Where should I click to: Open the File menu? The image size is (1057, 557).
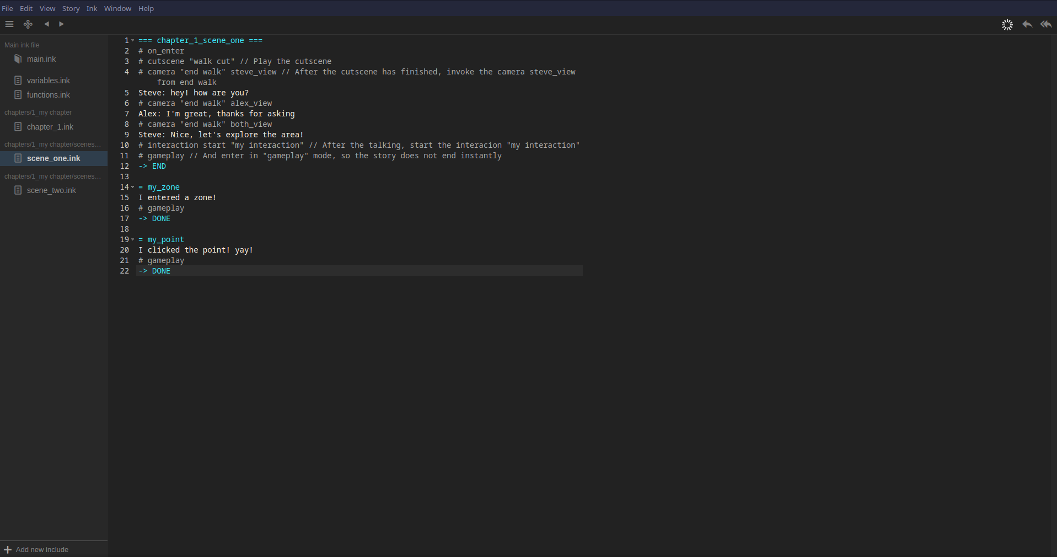click(x=7, y=8)
